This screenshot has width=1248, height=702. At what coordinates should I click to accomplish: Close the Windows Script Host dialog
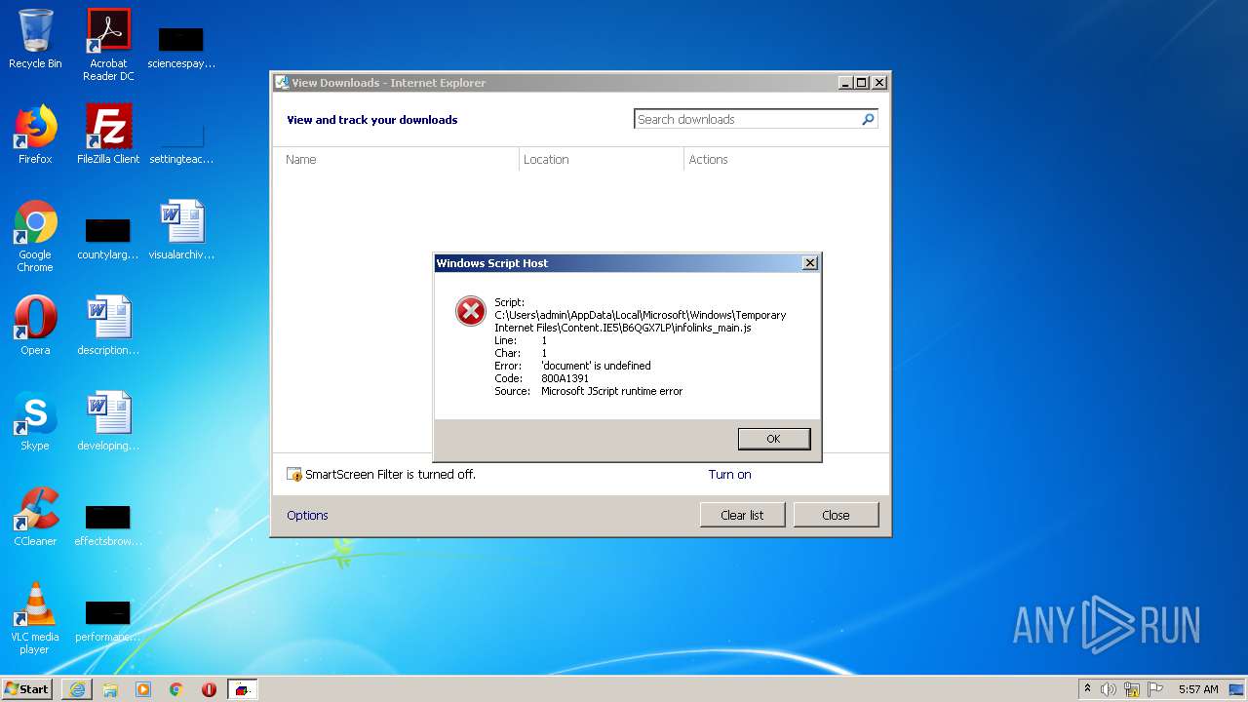point(809,263)
